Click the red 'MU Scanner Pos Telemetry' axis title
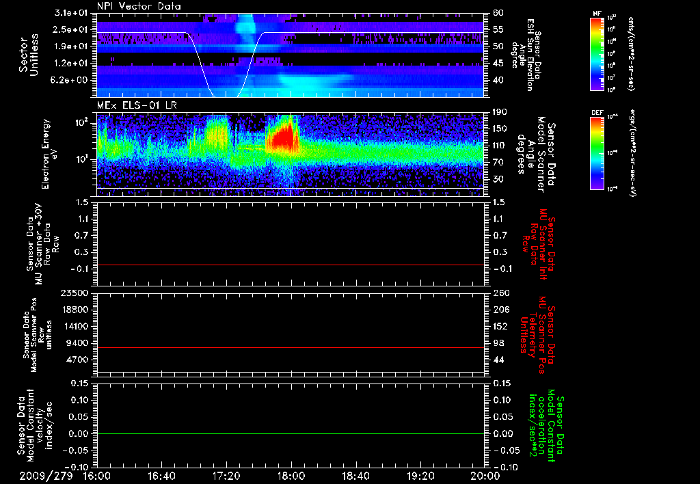 coord(538,335)
